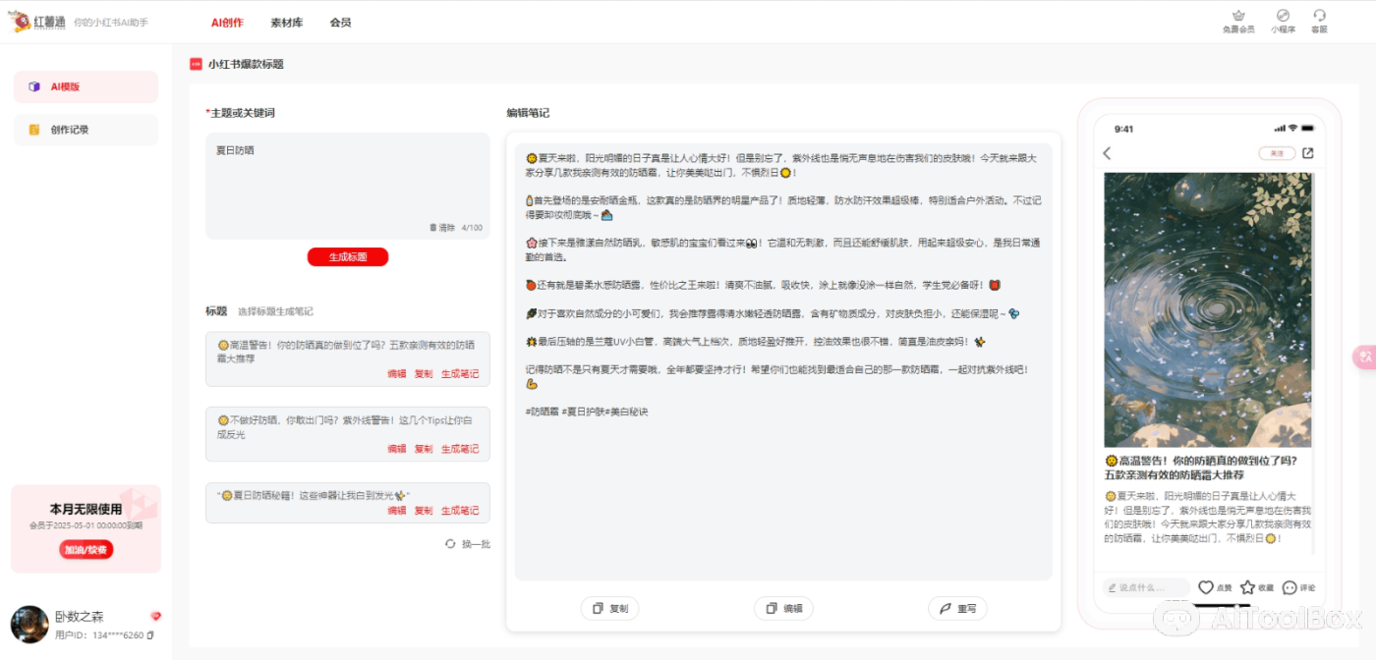Open the 会员 tab

[340, 22]
